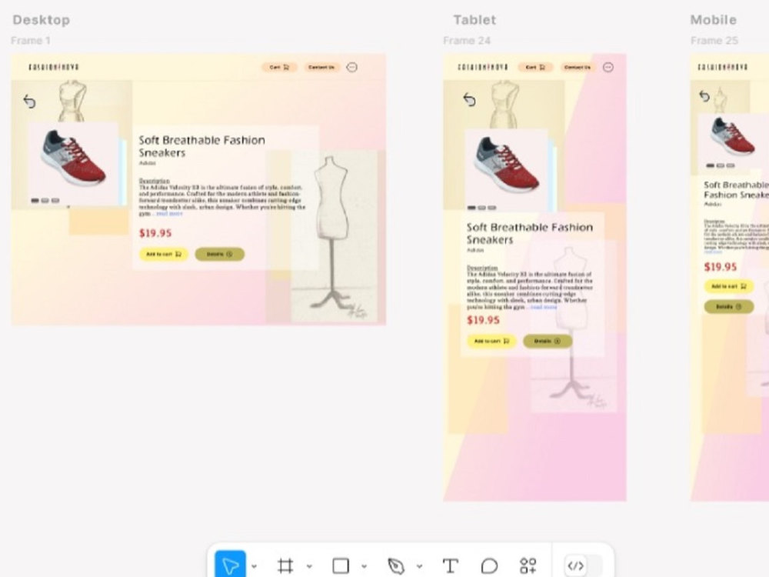This screenshot has height=577, width=769.
Task: Select the brand logo in Desktop header
Action: coord(54,67)
